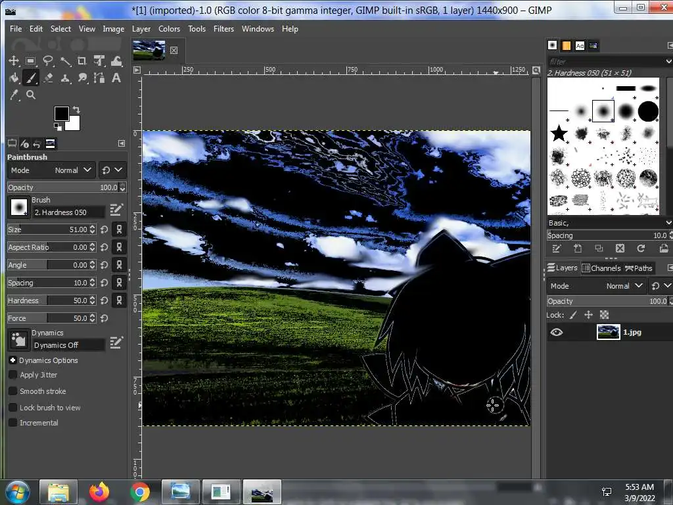The width and height of the screenshot is (673, 505).
Task: Open the Undo History tab
Action: 37,143
